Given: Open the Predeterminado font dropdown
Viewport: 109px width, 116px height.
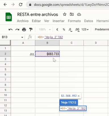Looking at the screenshot, I should click(x=102, y=29).
